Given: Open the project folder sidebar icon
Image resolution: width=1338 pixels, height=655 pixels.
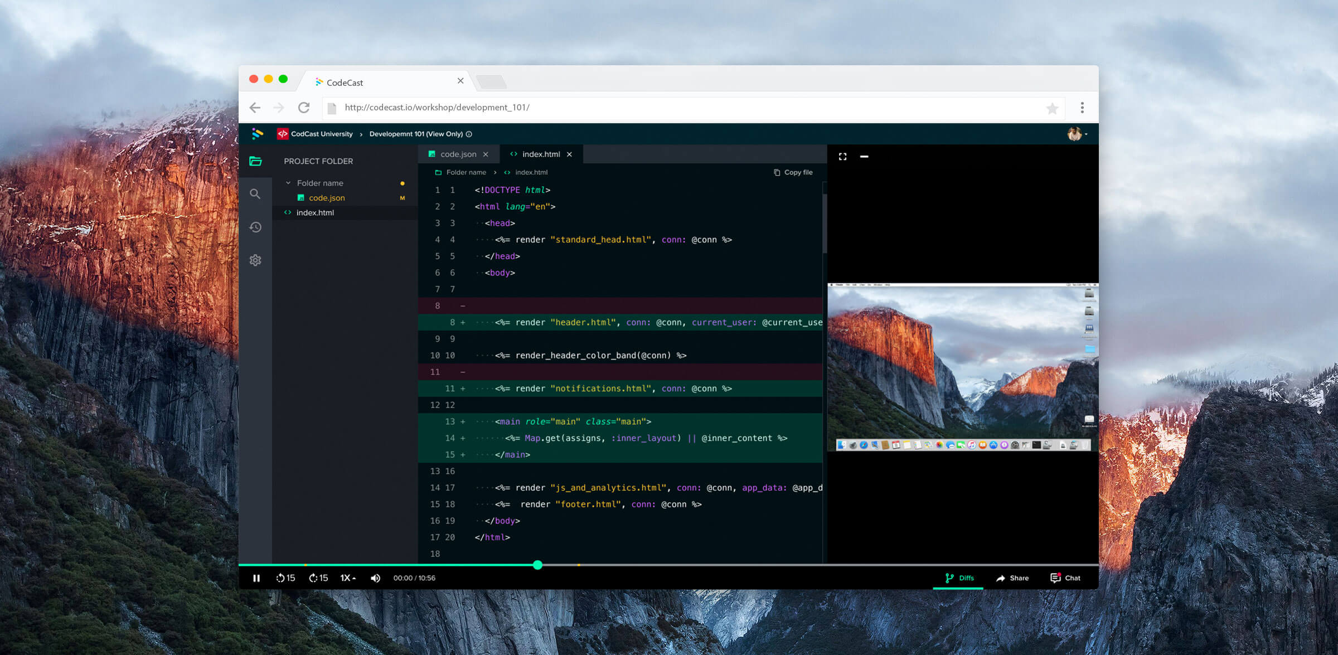Looking at the screenshot, I should (x=255, y=161).
